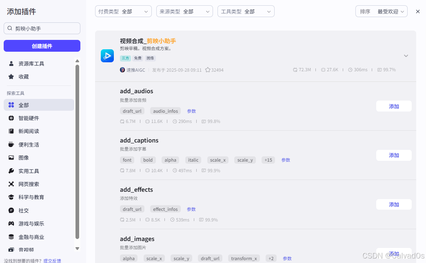
Task: Click the favorite star beside 32494
Action: click(208, 70)
